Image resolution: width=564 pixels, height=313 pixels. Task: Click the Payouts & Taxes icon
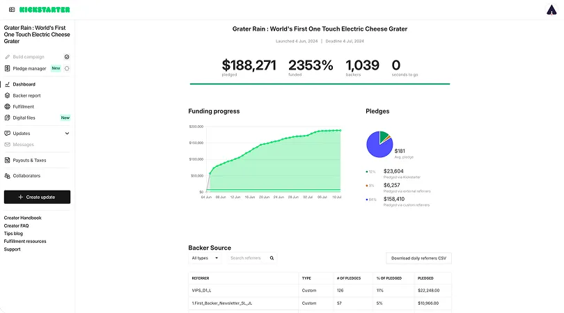(x=7, y=160)
